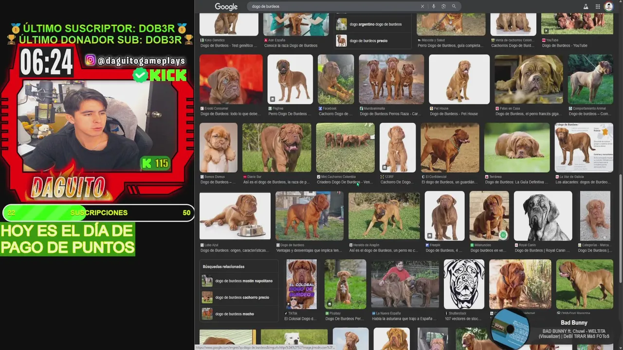Open the Shutterstock dog vector image
The image size is (623, 350).
point(464,284)
